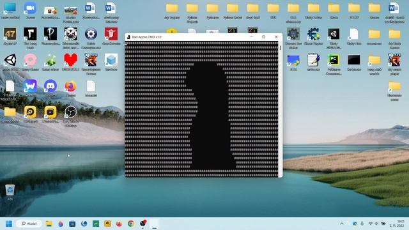Viewport: 409px width, 230px height.
Task: Expand the hidden system tray icons chevron
Action: click(x=342, y=224)
